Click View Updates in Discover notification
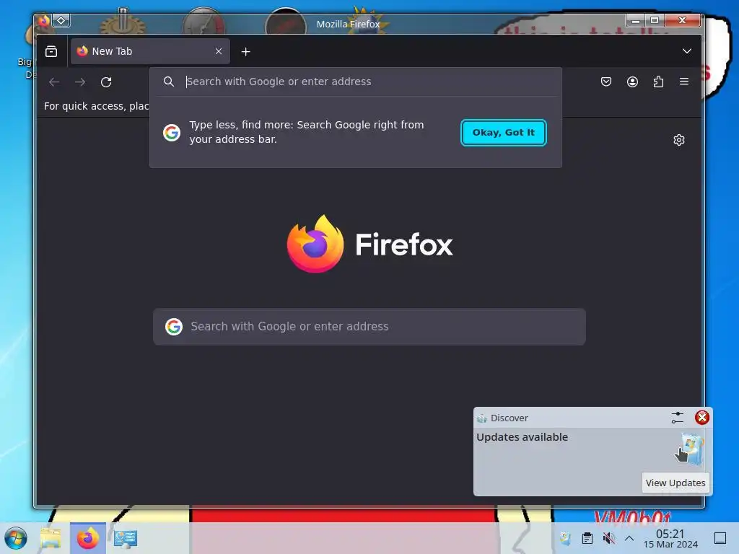This screenshot has width=739, height=554. point(675,483)
